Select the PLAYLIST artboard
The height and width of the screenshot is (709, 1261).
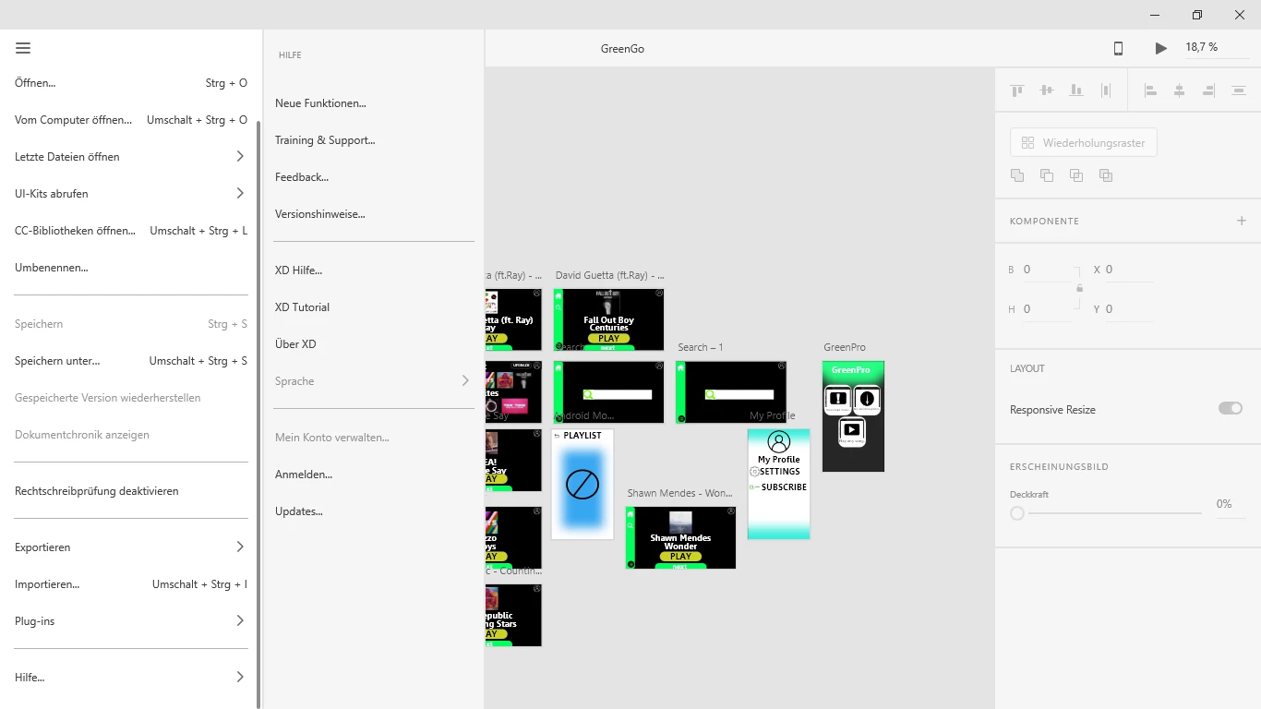[x=582, y=484]
